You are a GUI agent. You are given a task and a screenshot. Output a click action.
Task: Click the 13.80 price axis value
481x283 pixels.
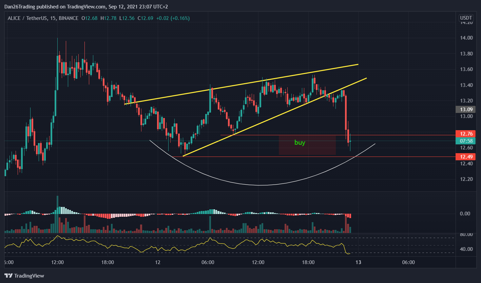click(x=466, y=54)
